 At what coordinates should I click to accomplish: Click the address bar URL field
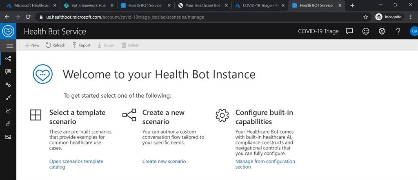(x=202, y=17)
